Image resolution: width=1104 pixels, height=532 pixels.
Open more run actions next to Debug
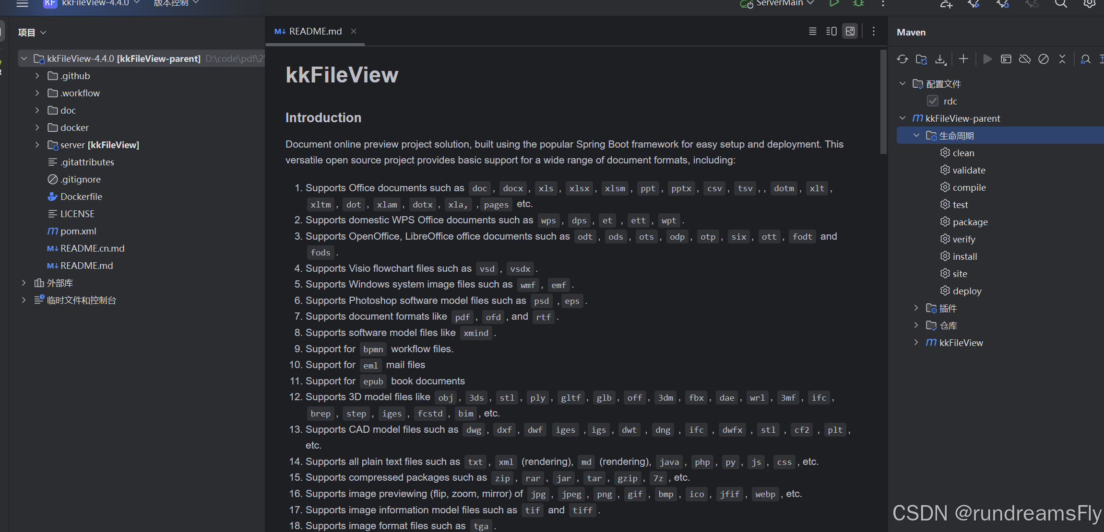coord(883,3)
